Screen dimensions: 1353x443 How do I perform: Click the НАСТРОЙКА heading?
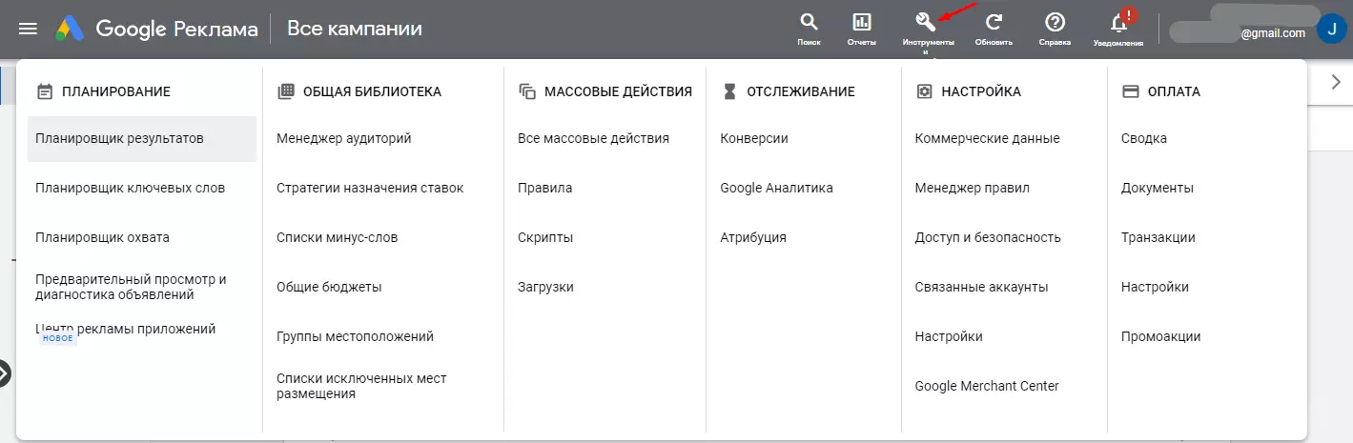981,91
